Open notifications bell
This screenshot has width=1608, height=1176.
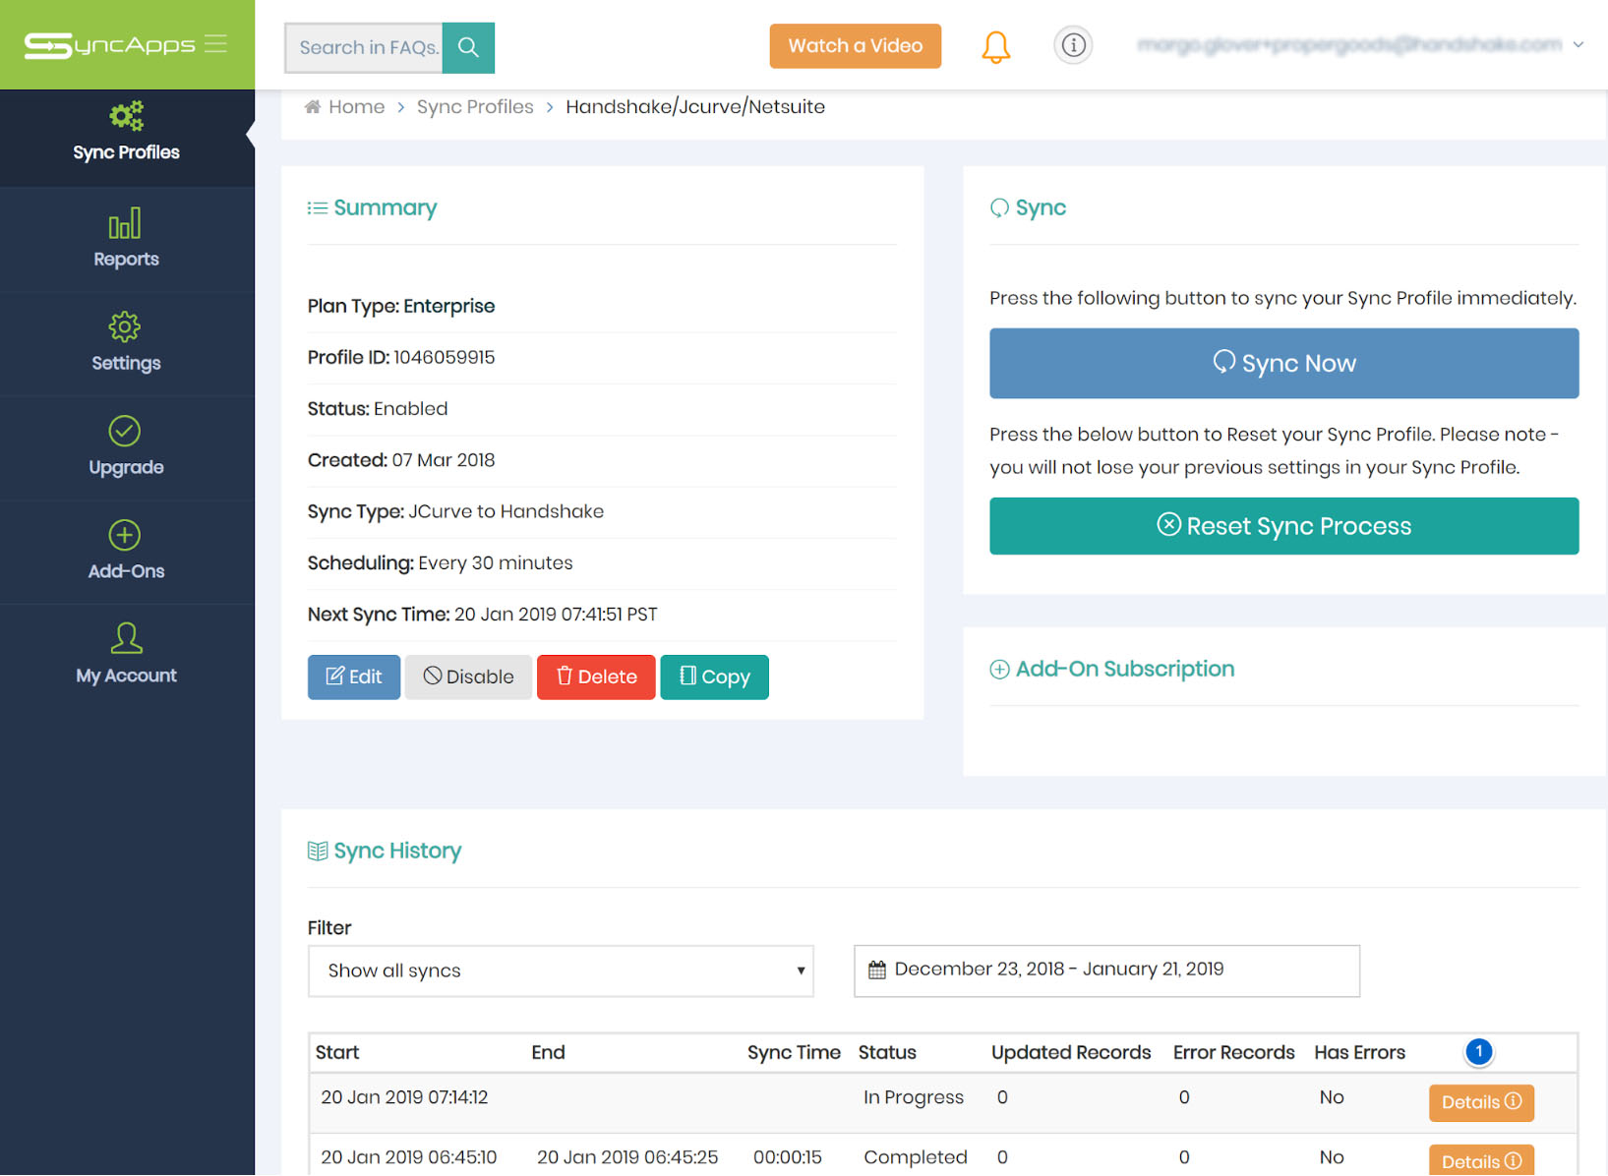[995, 46]
